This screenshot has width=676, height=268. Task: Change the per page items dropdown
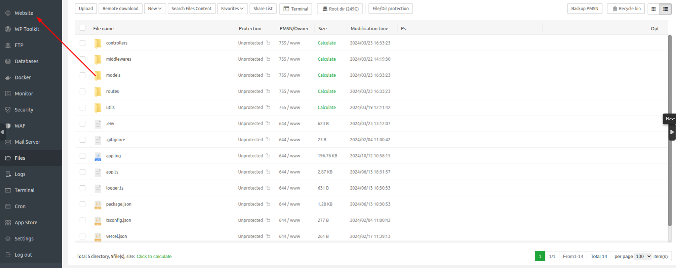[x=643, y=256]
